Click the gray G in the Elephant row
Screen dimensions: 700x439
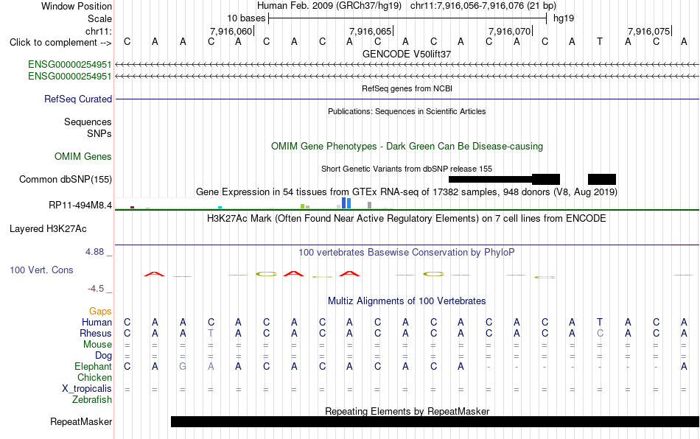(183, 366)
